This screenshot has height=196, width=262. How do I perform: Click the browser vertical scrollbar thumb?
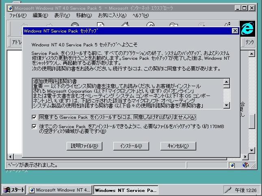pos(251,121)
